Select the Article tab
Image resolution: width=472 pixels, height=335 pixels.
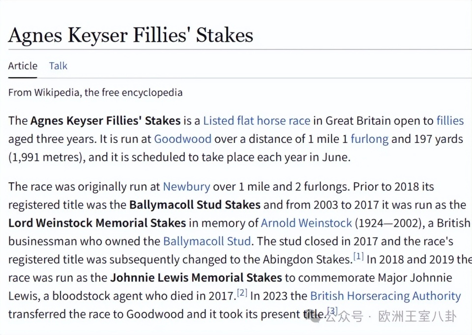[x=23, y=66]
